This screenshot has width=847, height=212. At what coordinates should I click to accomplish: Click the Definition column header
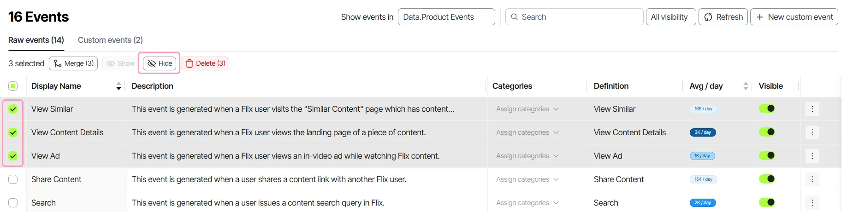(611, 86)
